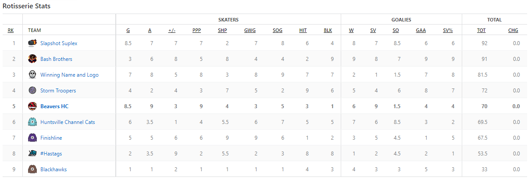Click the Slapshot Suplex team logo icon

pyautogui.click(x=32, y=43)
